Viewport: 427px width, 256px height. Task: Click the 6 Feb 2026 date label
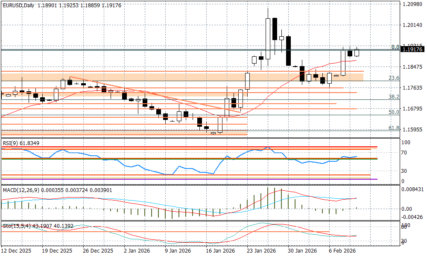click(x=343, y=251)
